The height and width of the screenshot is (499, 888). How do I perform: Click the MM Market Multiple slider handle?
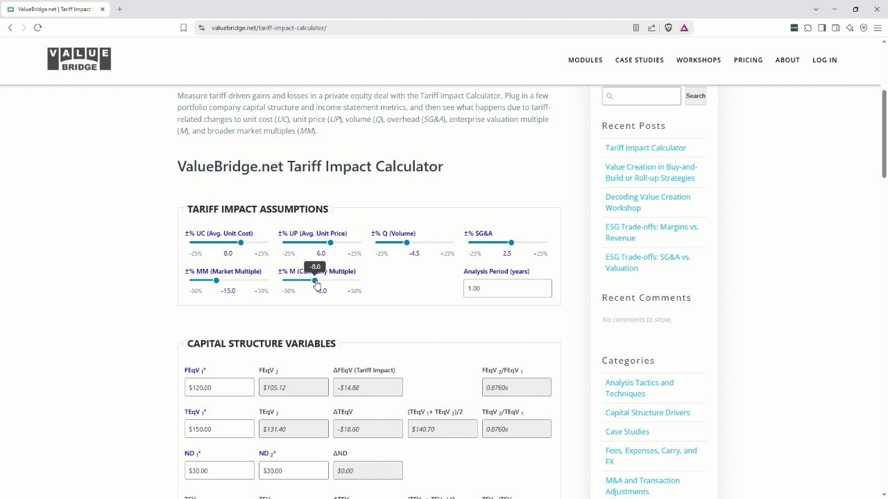216,281
